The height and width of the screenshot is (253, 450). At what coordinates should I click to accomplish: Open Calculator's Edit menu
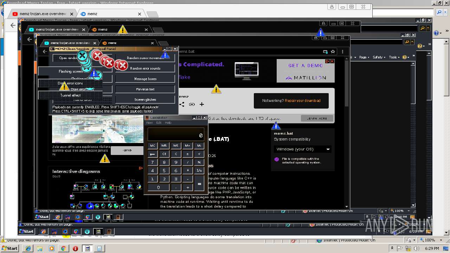[159, 123]
